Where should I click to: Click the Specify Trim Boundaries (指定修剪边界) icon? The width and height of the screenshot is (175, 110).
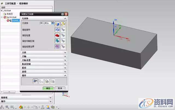pos(57,47)
